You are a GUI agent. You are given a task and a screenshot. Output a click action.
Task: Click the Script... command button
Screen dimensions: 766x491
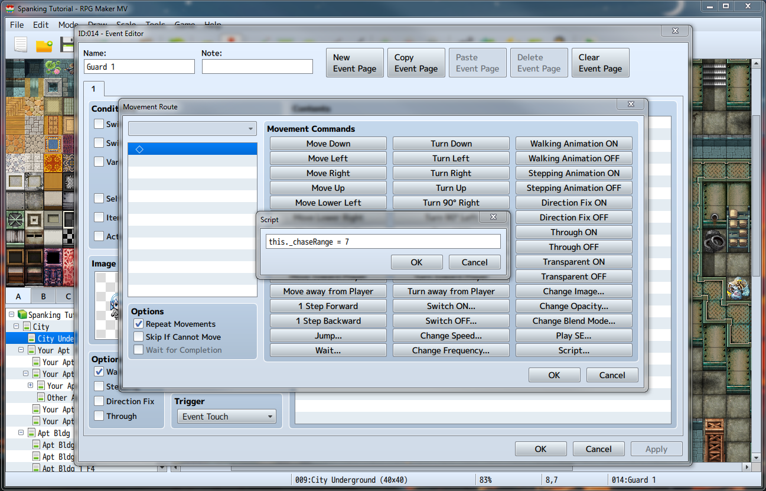pos(574,350)
